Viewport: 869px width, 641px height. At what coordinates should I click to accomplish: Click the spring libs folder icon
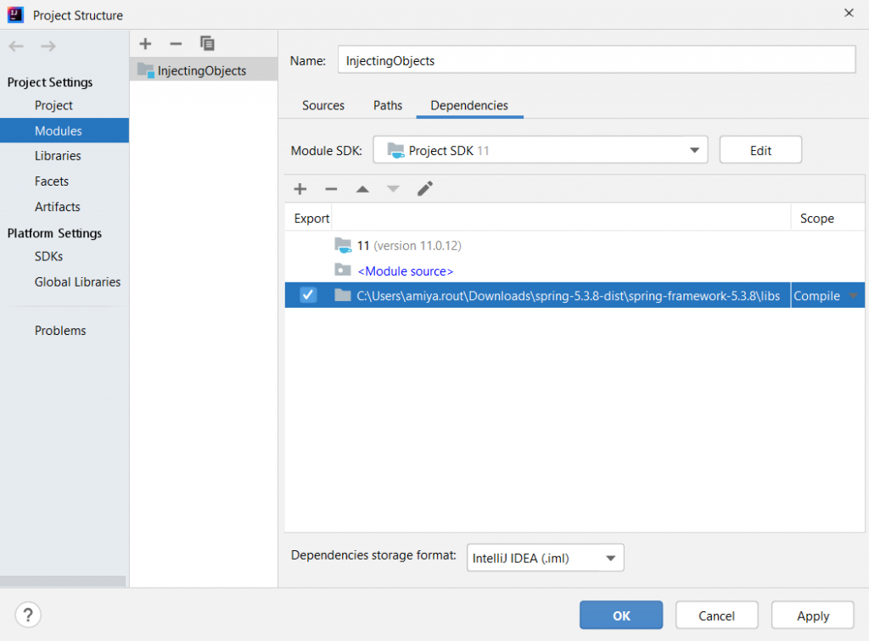pyautogui.click(x=343, y=296)
